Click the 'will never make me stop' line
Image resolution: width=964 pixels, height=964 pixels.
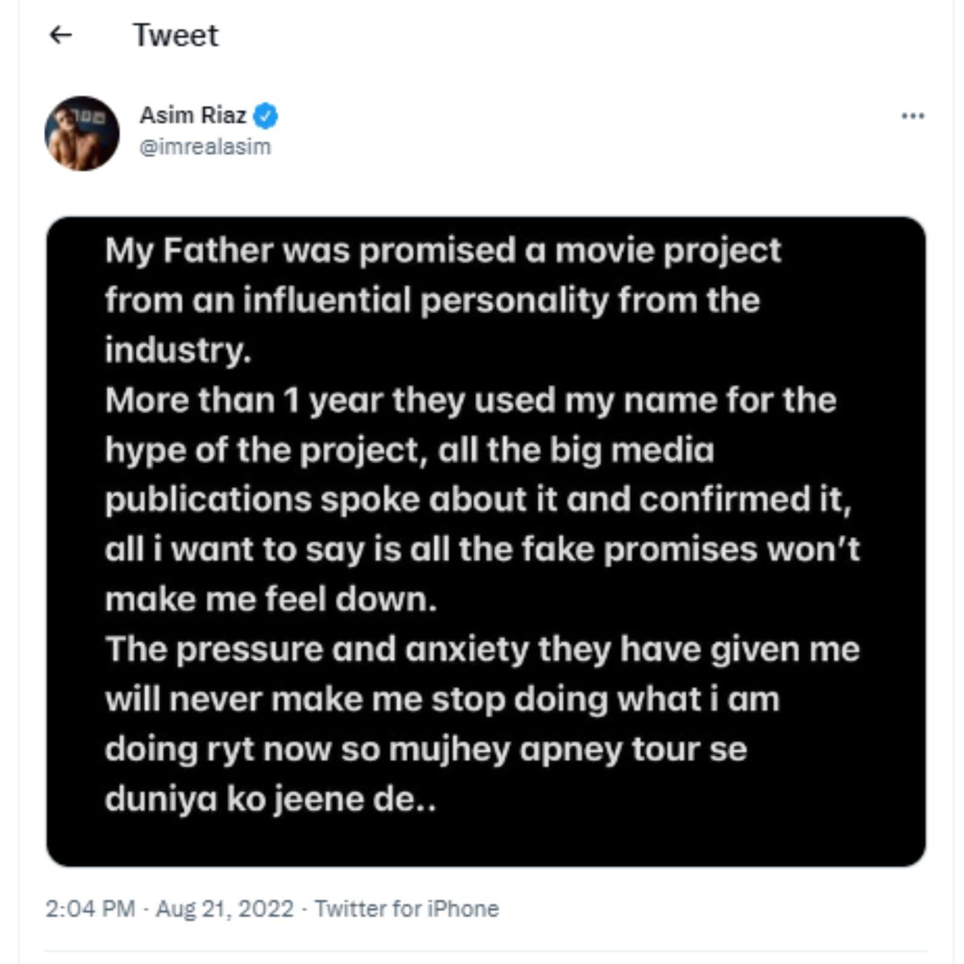click(442, 700)
